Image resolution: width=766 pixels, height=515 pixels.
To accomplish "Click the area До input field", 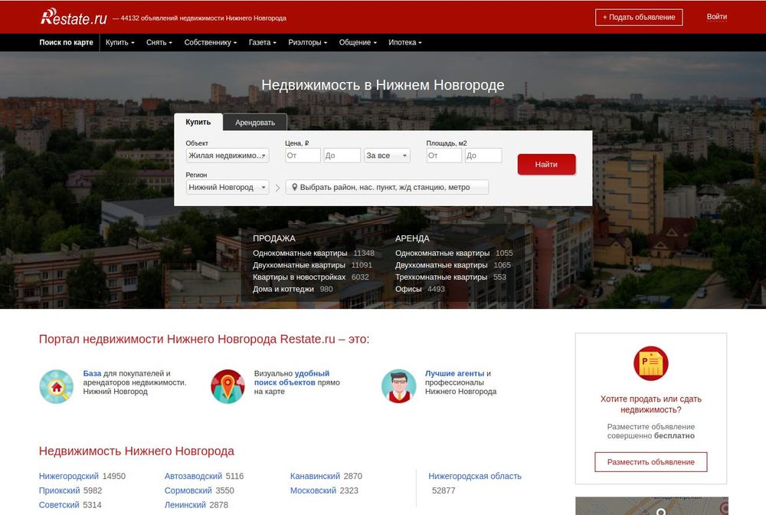I will click(483, 156).
